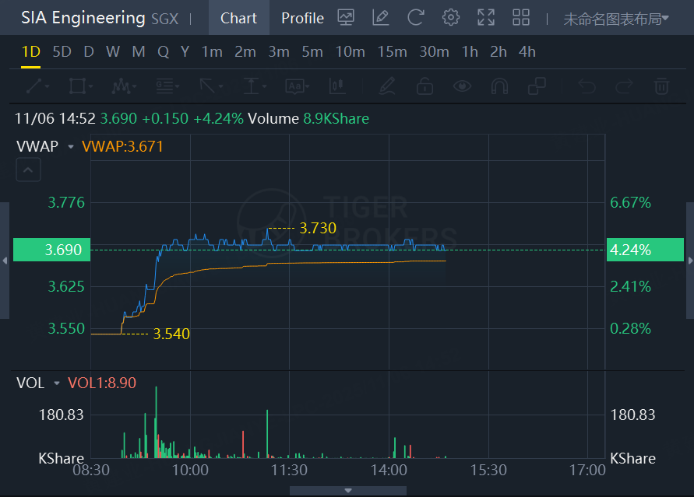Select the W weekly timeframe

click(113, 51)
